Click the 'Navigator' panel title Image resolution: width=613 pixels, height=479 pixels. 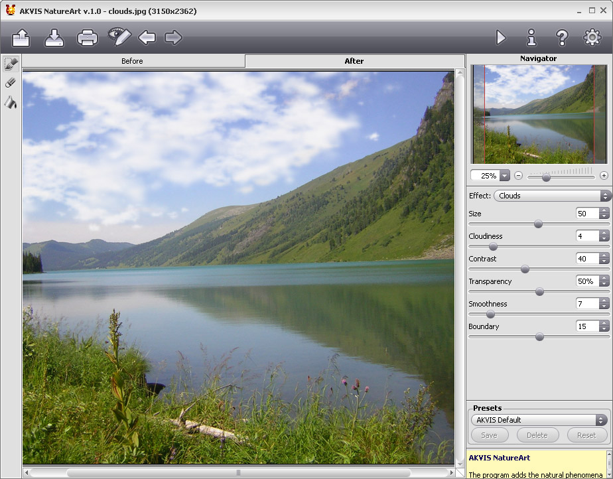[x=538, y=58]
